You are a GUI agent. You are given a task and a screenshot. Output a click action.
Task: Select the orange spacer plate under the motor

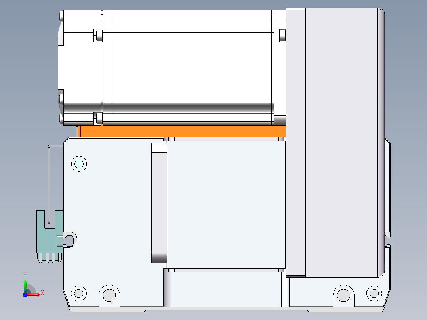(x=182, y=131)
